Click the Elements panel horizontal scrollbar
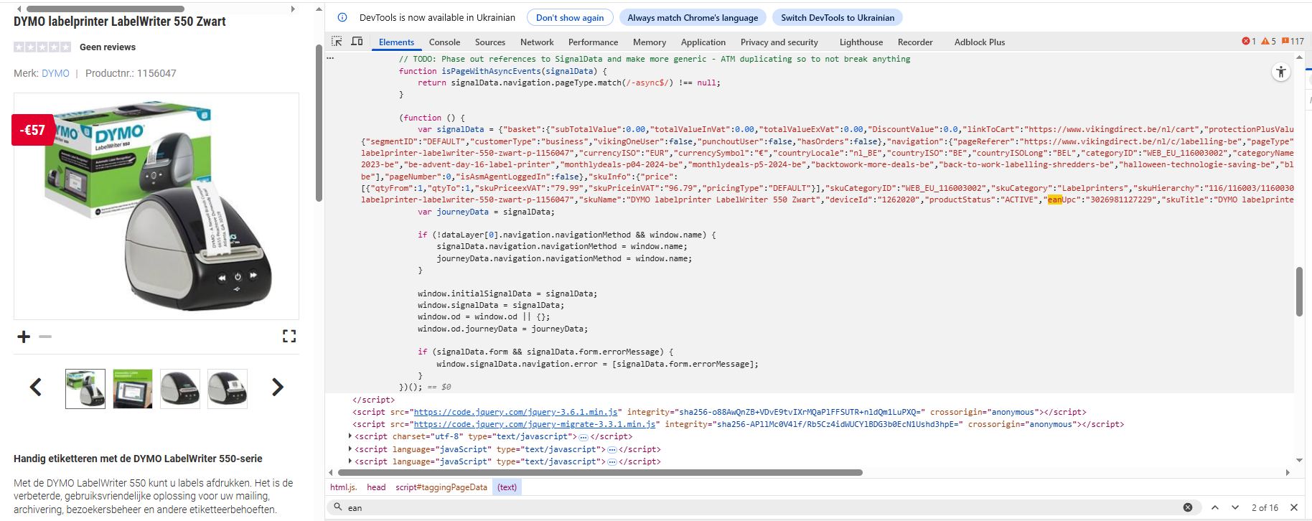1312x521 pixels. (x=600, y=472)
